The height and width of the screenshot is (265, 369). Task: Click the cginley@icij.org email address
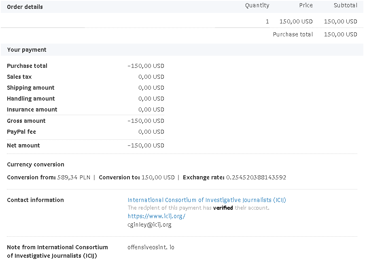click(x=149, y=225)
